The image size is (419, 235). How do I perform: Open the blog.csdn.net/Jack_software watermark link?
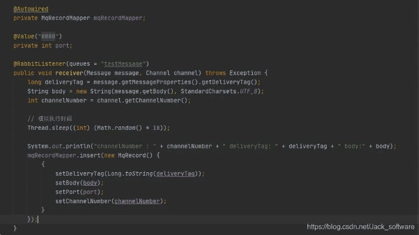(x=361, y=226)
